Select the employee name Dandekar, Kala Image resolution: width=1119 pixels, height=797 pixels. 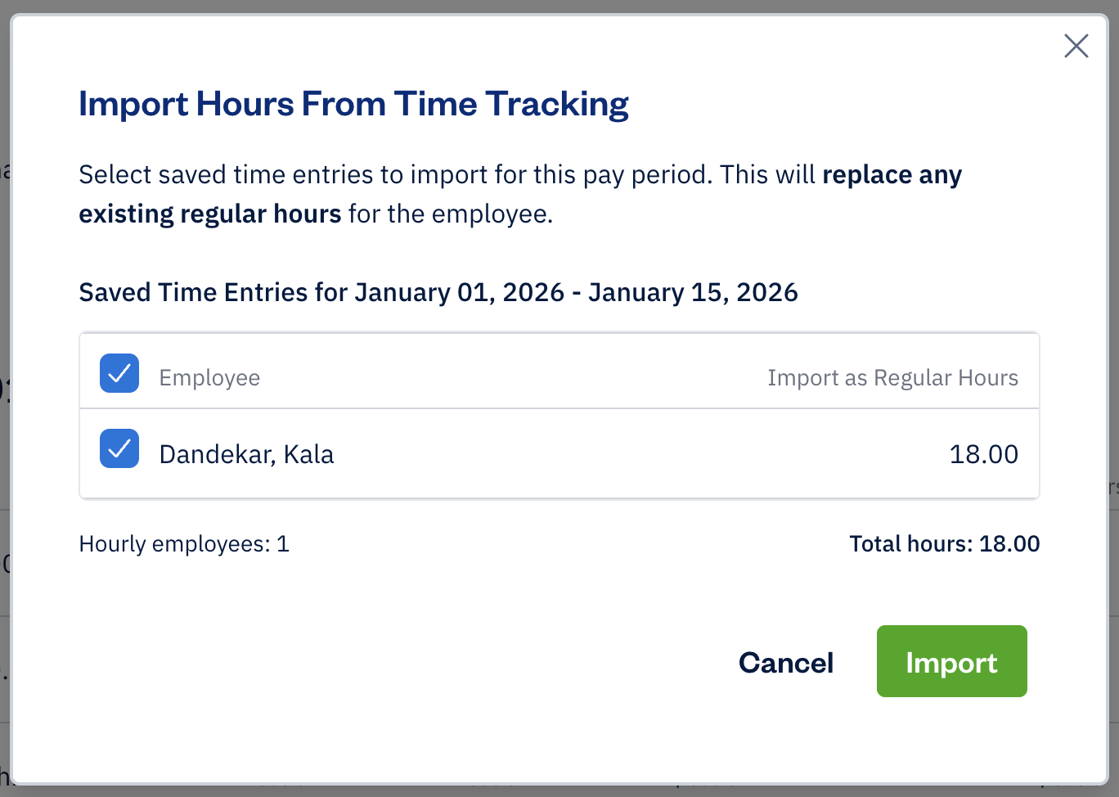247,453
